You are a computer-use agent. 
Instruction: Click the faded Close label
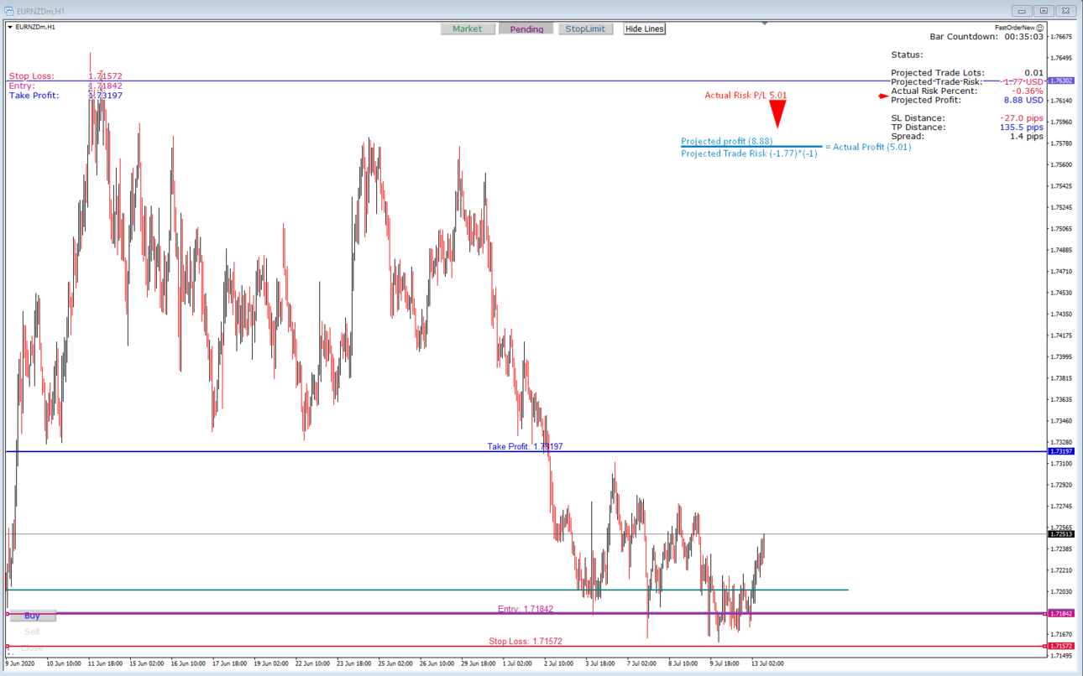32,647
